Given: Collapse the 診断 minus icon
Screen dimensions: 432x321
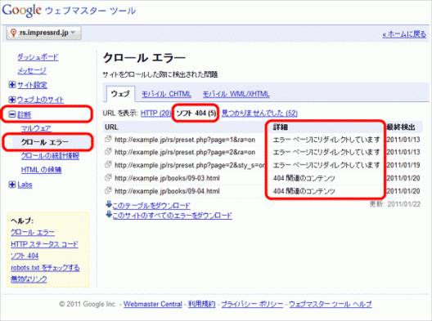Looking at the screenshot, I should [x=12, y=114].
